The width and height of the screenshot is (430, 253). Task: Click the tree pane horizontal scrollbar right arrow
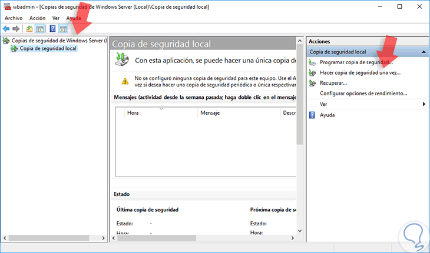(104, 238)
